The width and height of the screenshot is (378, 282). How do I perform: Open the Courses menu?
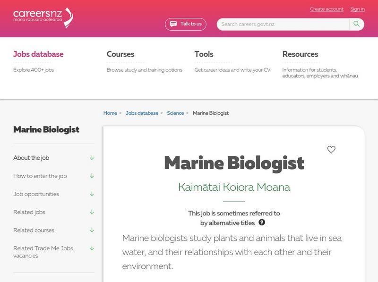120,54
